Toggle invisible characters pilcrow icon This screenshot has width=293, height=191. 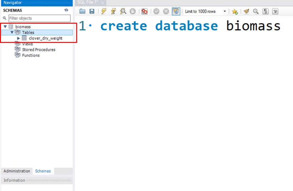[x=266, y=11]
